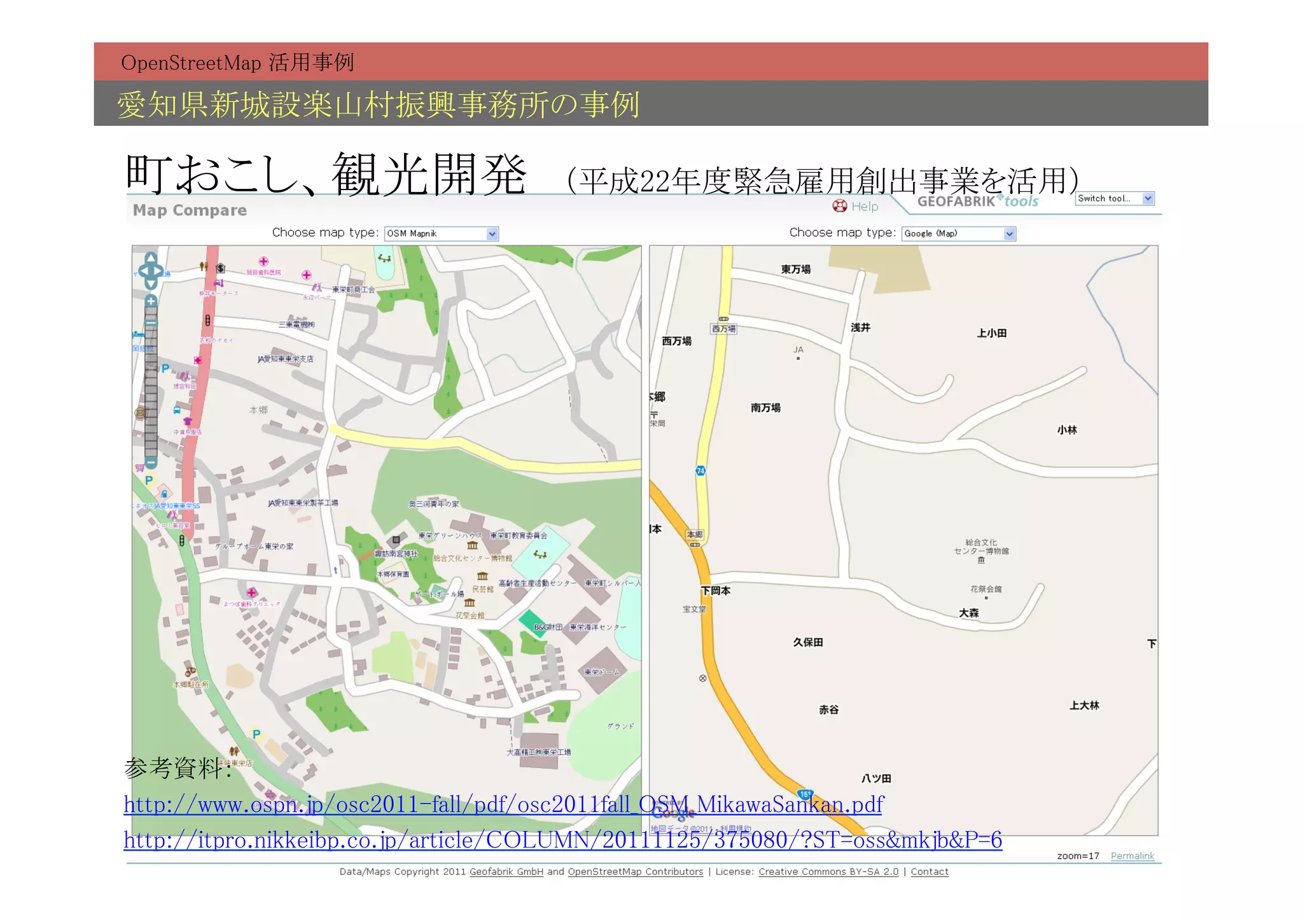This screenshot has height=920, width=1303.
Task: Click the 東万場 label on Google map
Action: click(x=796, y=269)
